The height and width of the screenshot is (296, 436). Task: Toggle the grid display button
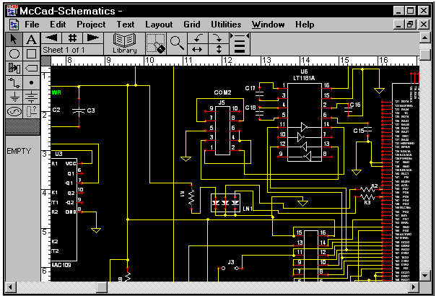tap(72, 38)
